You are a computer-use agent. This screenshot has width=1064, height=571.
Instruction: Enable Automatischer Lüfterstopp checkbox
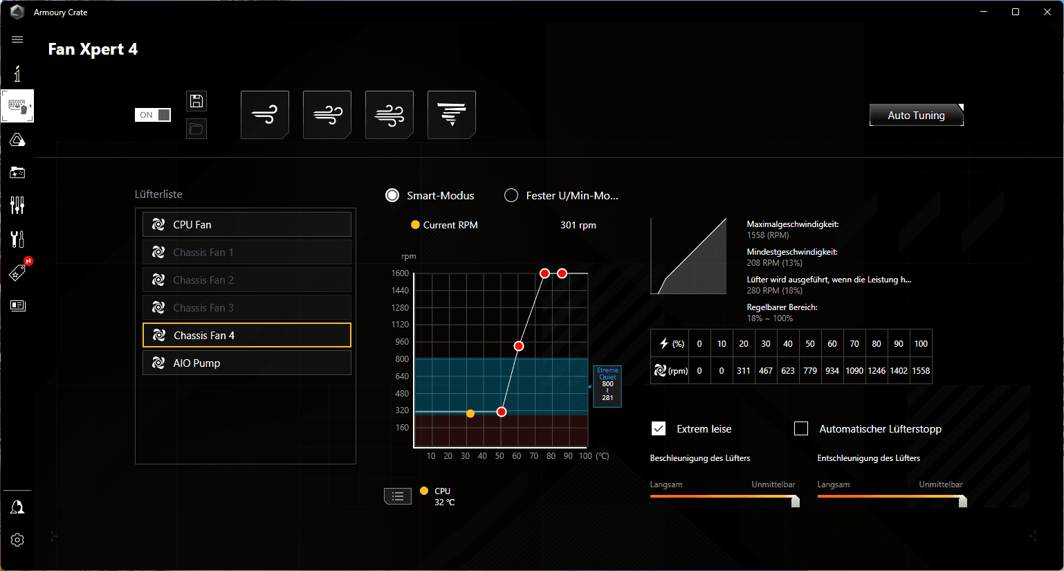(x=801, y=428)
